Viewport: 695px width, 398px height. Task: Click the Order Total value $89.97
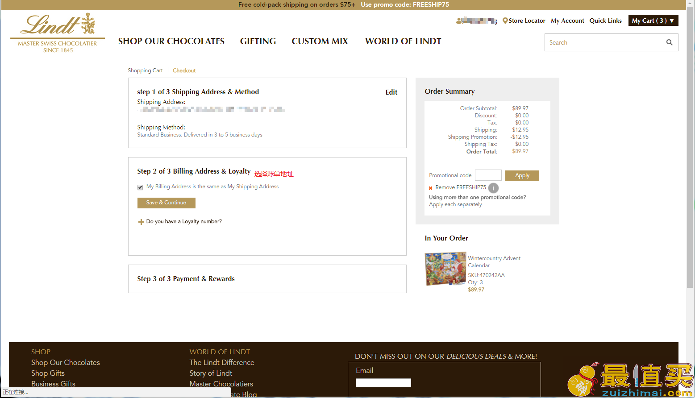[x=520, y=151]
